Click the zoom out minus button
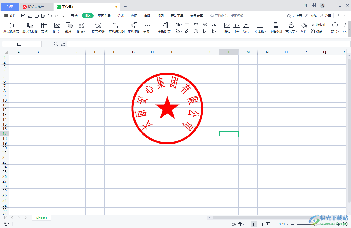 point(292,224)
